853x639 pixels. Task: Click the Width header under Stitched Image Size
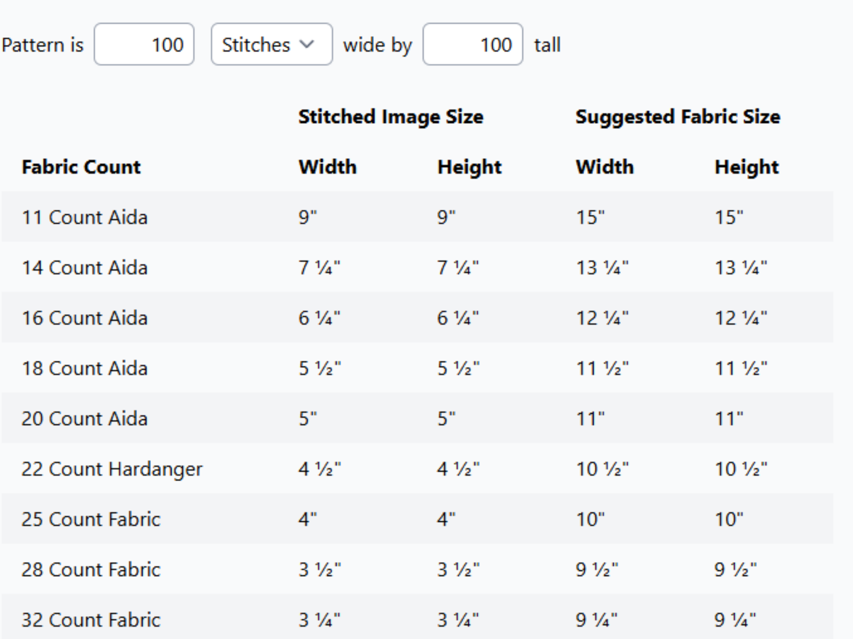(327, 167)
